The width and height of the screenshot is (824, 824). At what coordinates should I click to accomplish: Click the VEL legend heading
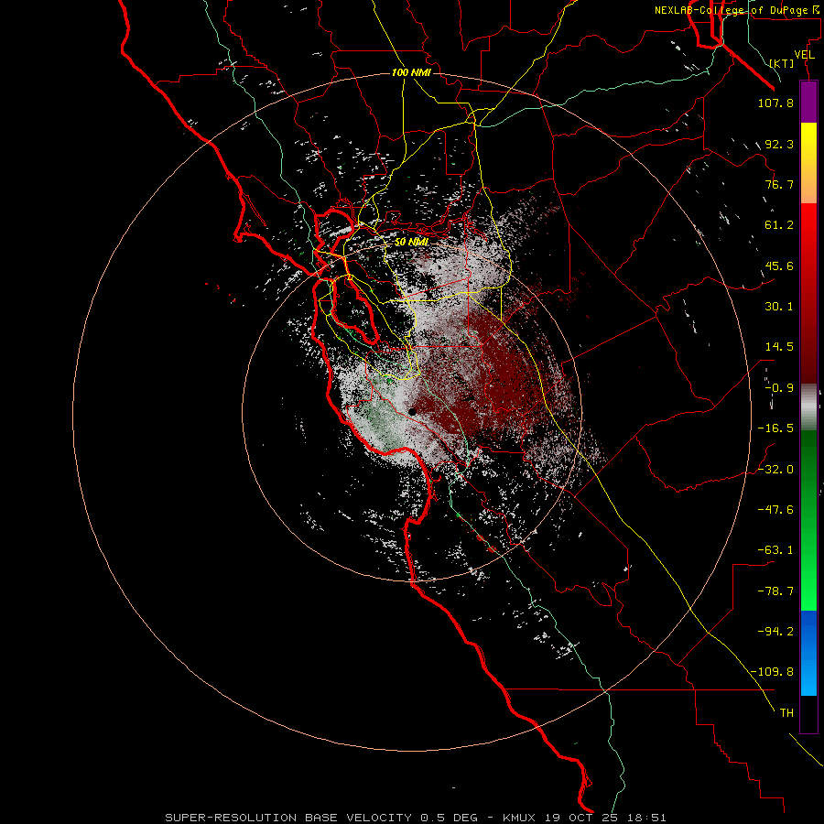click(805, 55)
